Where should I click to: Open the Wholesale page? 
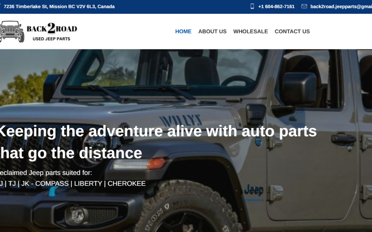click(250, 32)
